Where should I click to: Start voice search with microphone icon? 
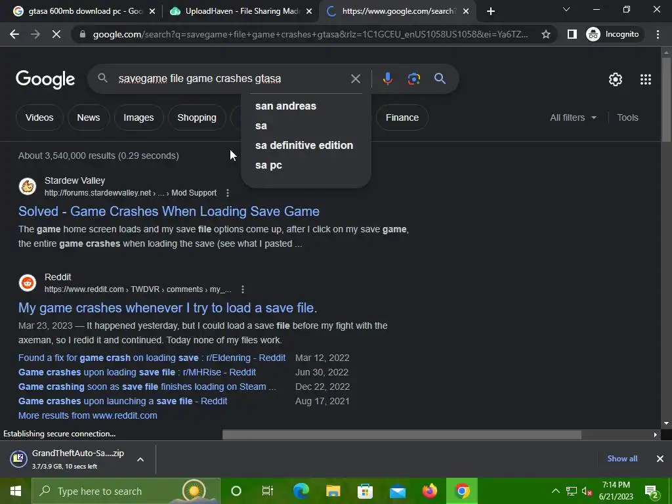[387, 79]
